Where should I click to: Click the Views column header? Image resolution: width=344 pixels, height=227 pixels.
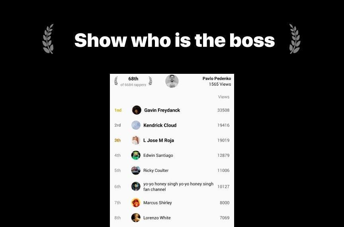pyautogui.click(x=223, y=97)
